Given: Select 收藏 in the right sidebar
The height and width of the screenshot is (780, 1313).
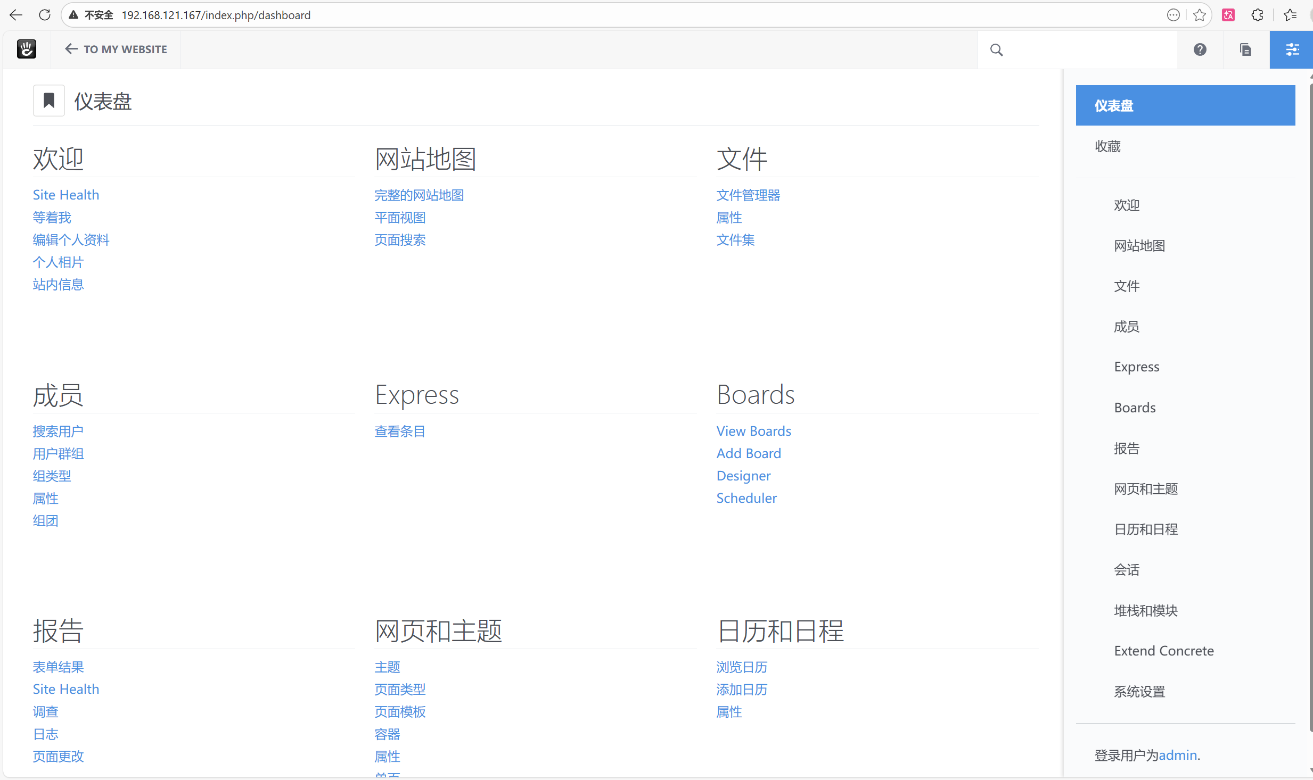Looking at the screenshot, I should 1107,146.
